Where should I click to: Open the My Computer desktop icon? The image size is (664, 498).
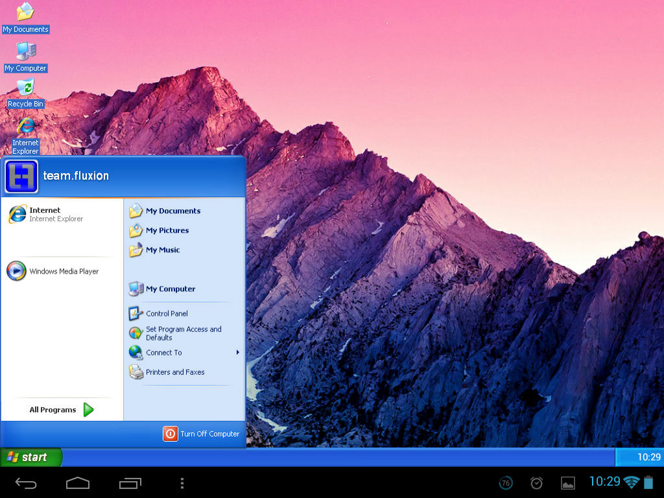(x=25, y=57)
